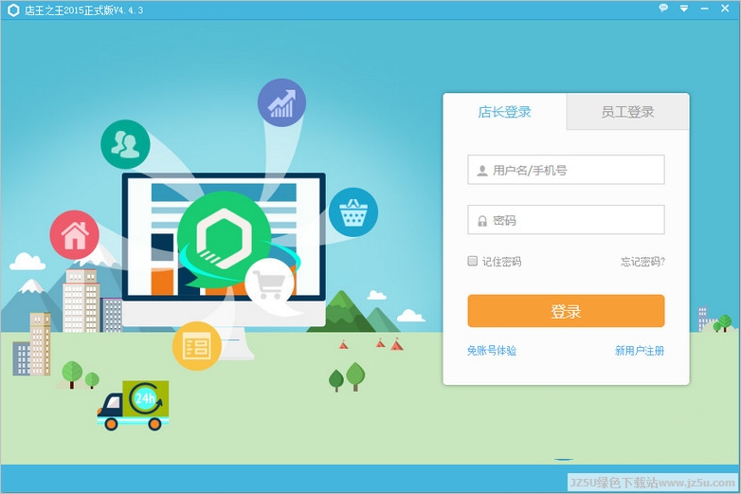Click the red home icon
This screenshot has width=741, height=494.
74,235
